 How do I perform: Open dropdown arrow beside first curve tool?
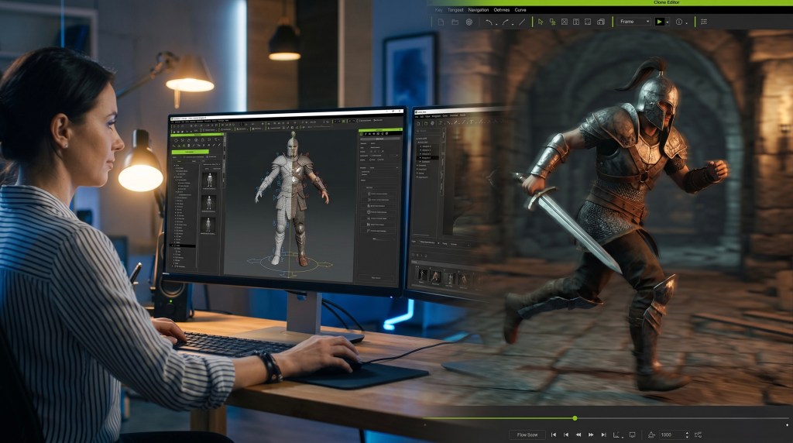click(x=496, y=24)
